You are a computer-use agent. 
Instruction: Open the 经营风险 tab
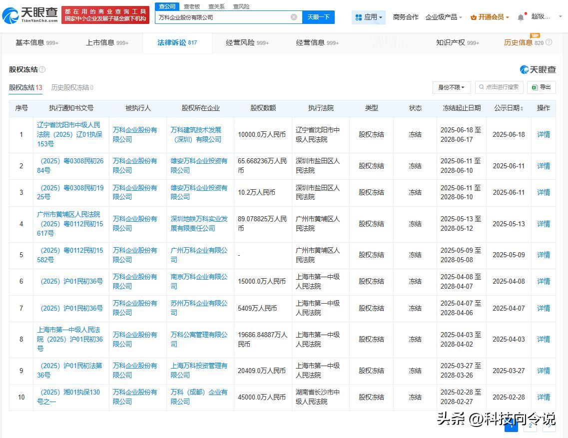coord(247,43)
